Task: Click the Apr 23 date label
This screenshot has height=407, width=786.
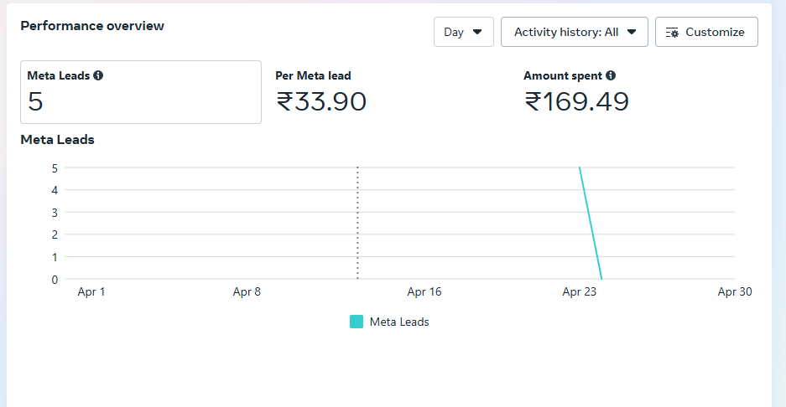Action: 579,292
